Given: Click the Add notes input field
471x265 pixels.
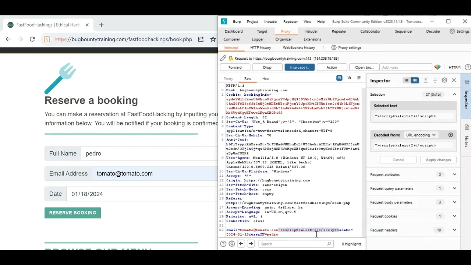Looking at the screenshot, I should point(406,67).
